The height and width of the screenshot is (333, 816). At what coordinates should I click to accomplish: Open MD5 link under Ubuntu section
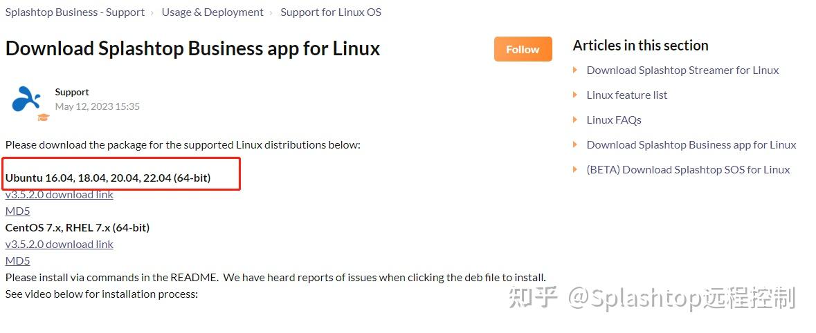tap(18, 211)
